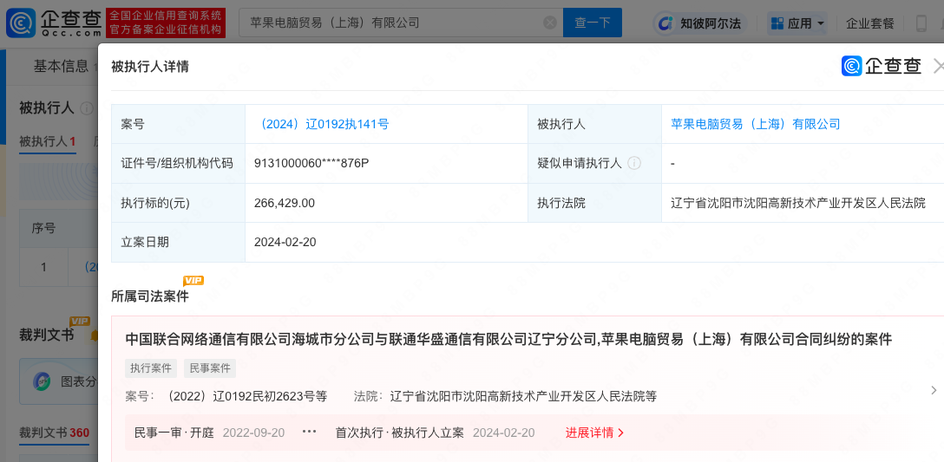
Task: Open case number (2024)辽0192执141号 link
Action: pos(322,124)
